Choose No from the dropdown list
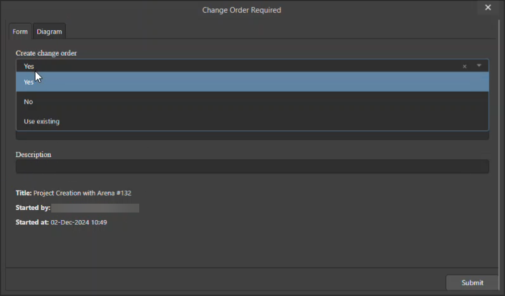Screen dimensions: 505x296 coord(252,102)
